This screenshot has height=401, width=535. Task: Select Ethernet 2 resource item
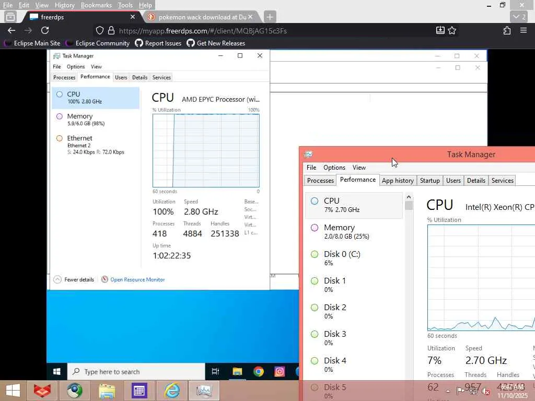(x=96, y=145)
